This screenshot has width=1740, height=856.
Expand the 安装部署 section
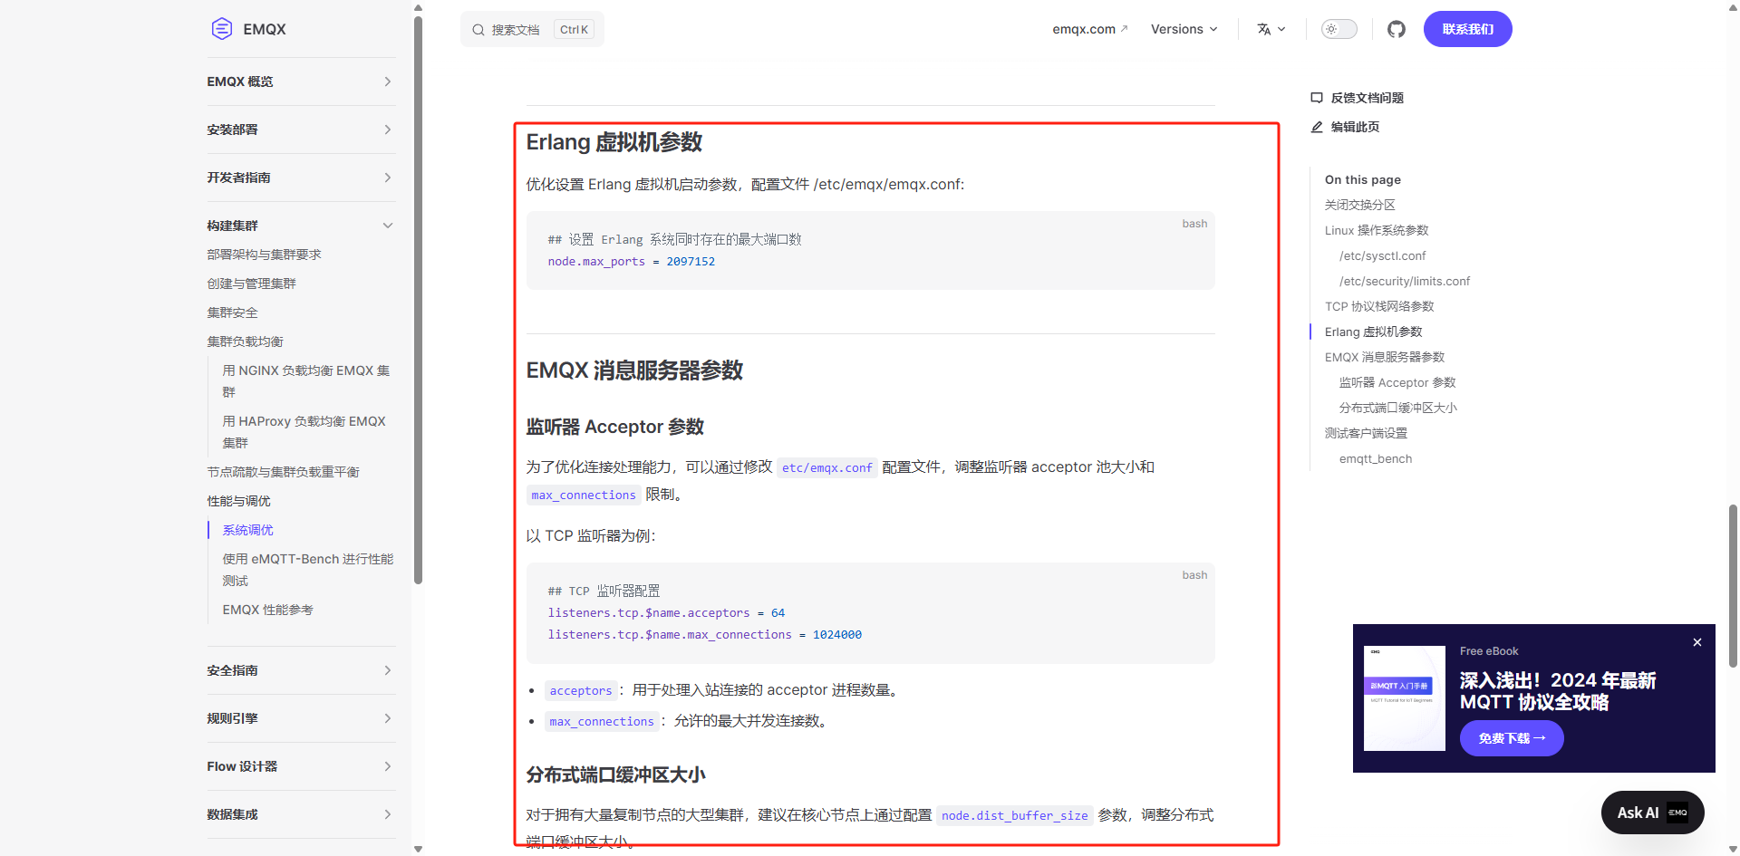pos(301,130)
